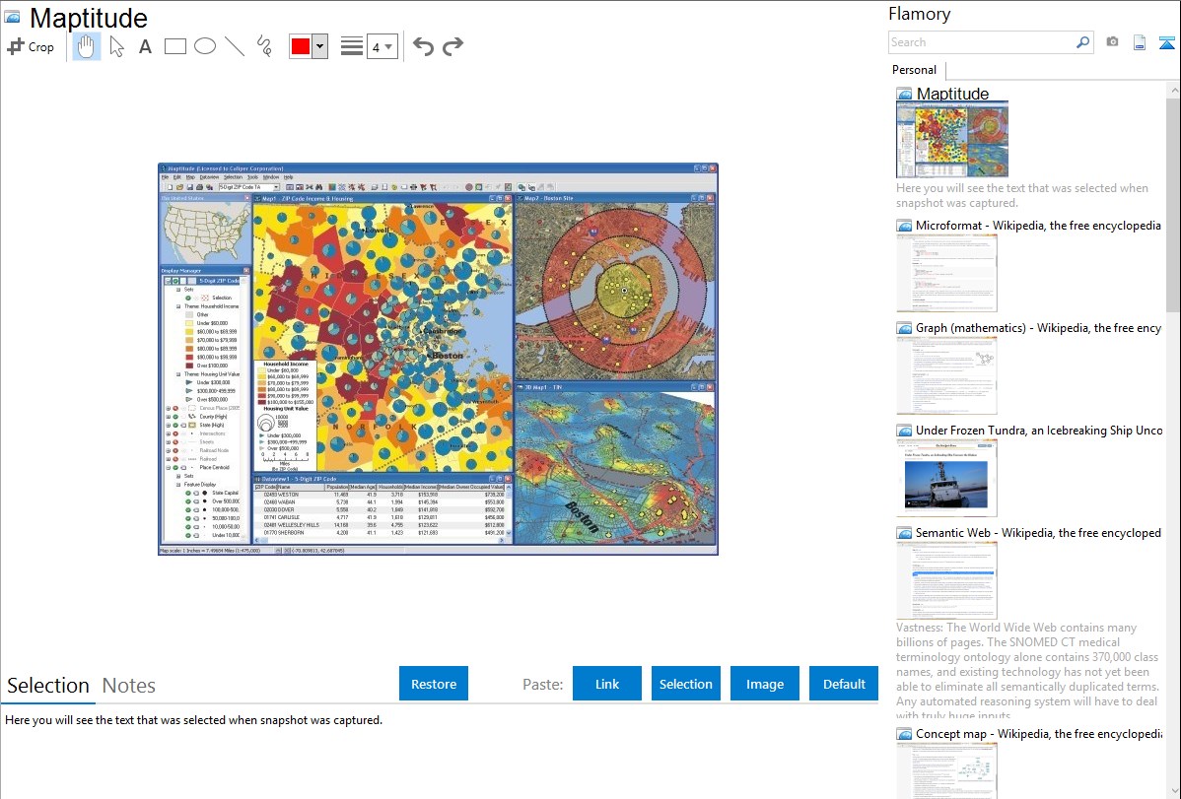Viewport: 1181px width, 799px height.
Task: Click the red color swatch
Action: (x=301, y=46)
